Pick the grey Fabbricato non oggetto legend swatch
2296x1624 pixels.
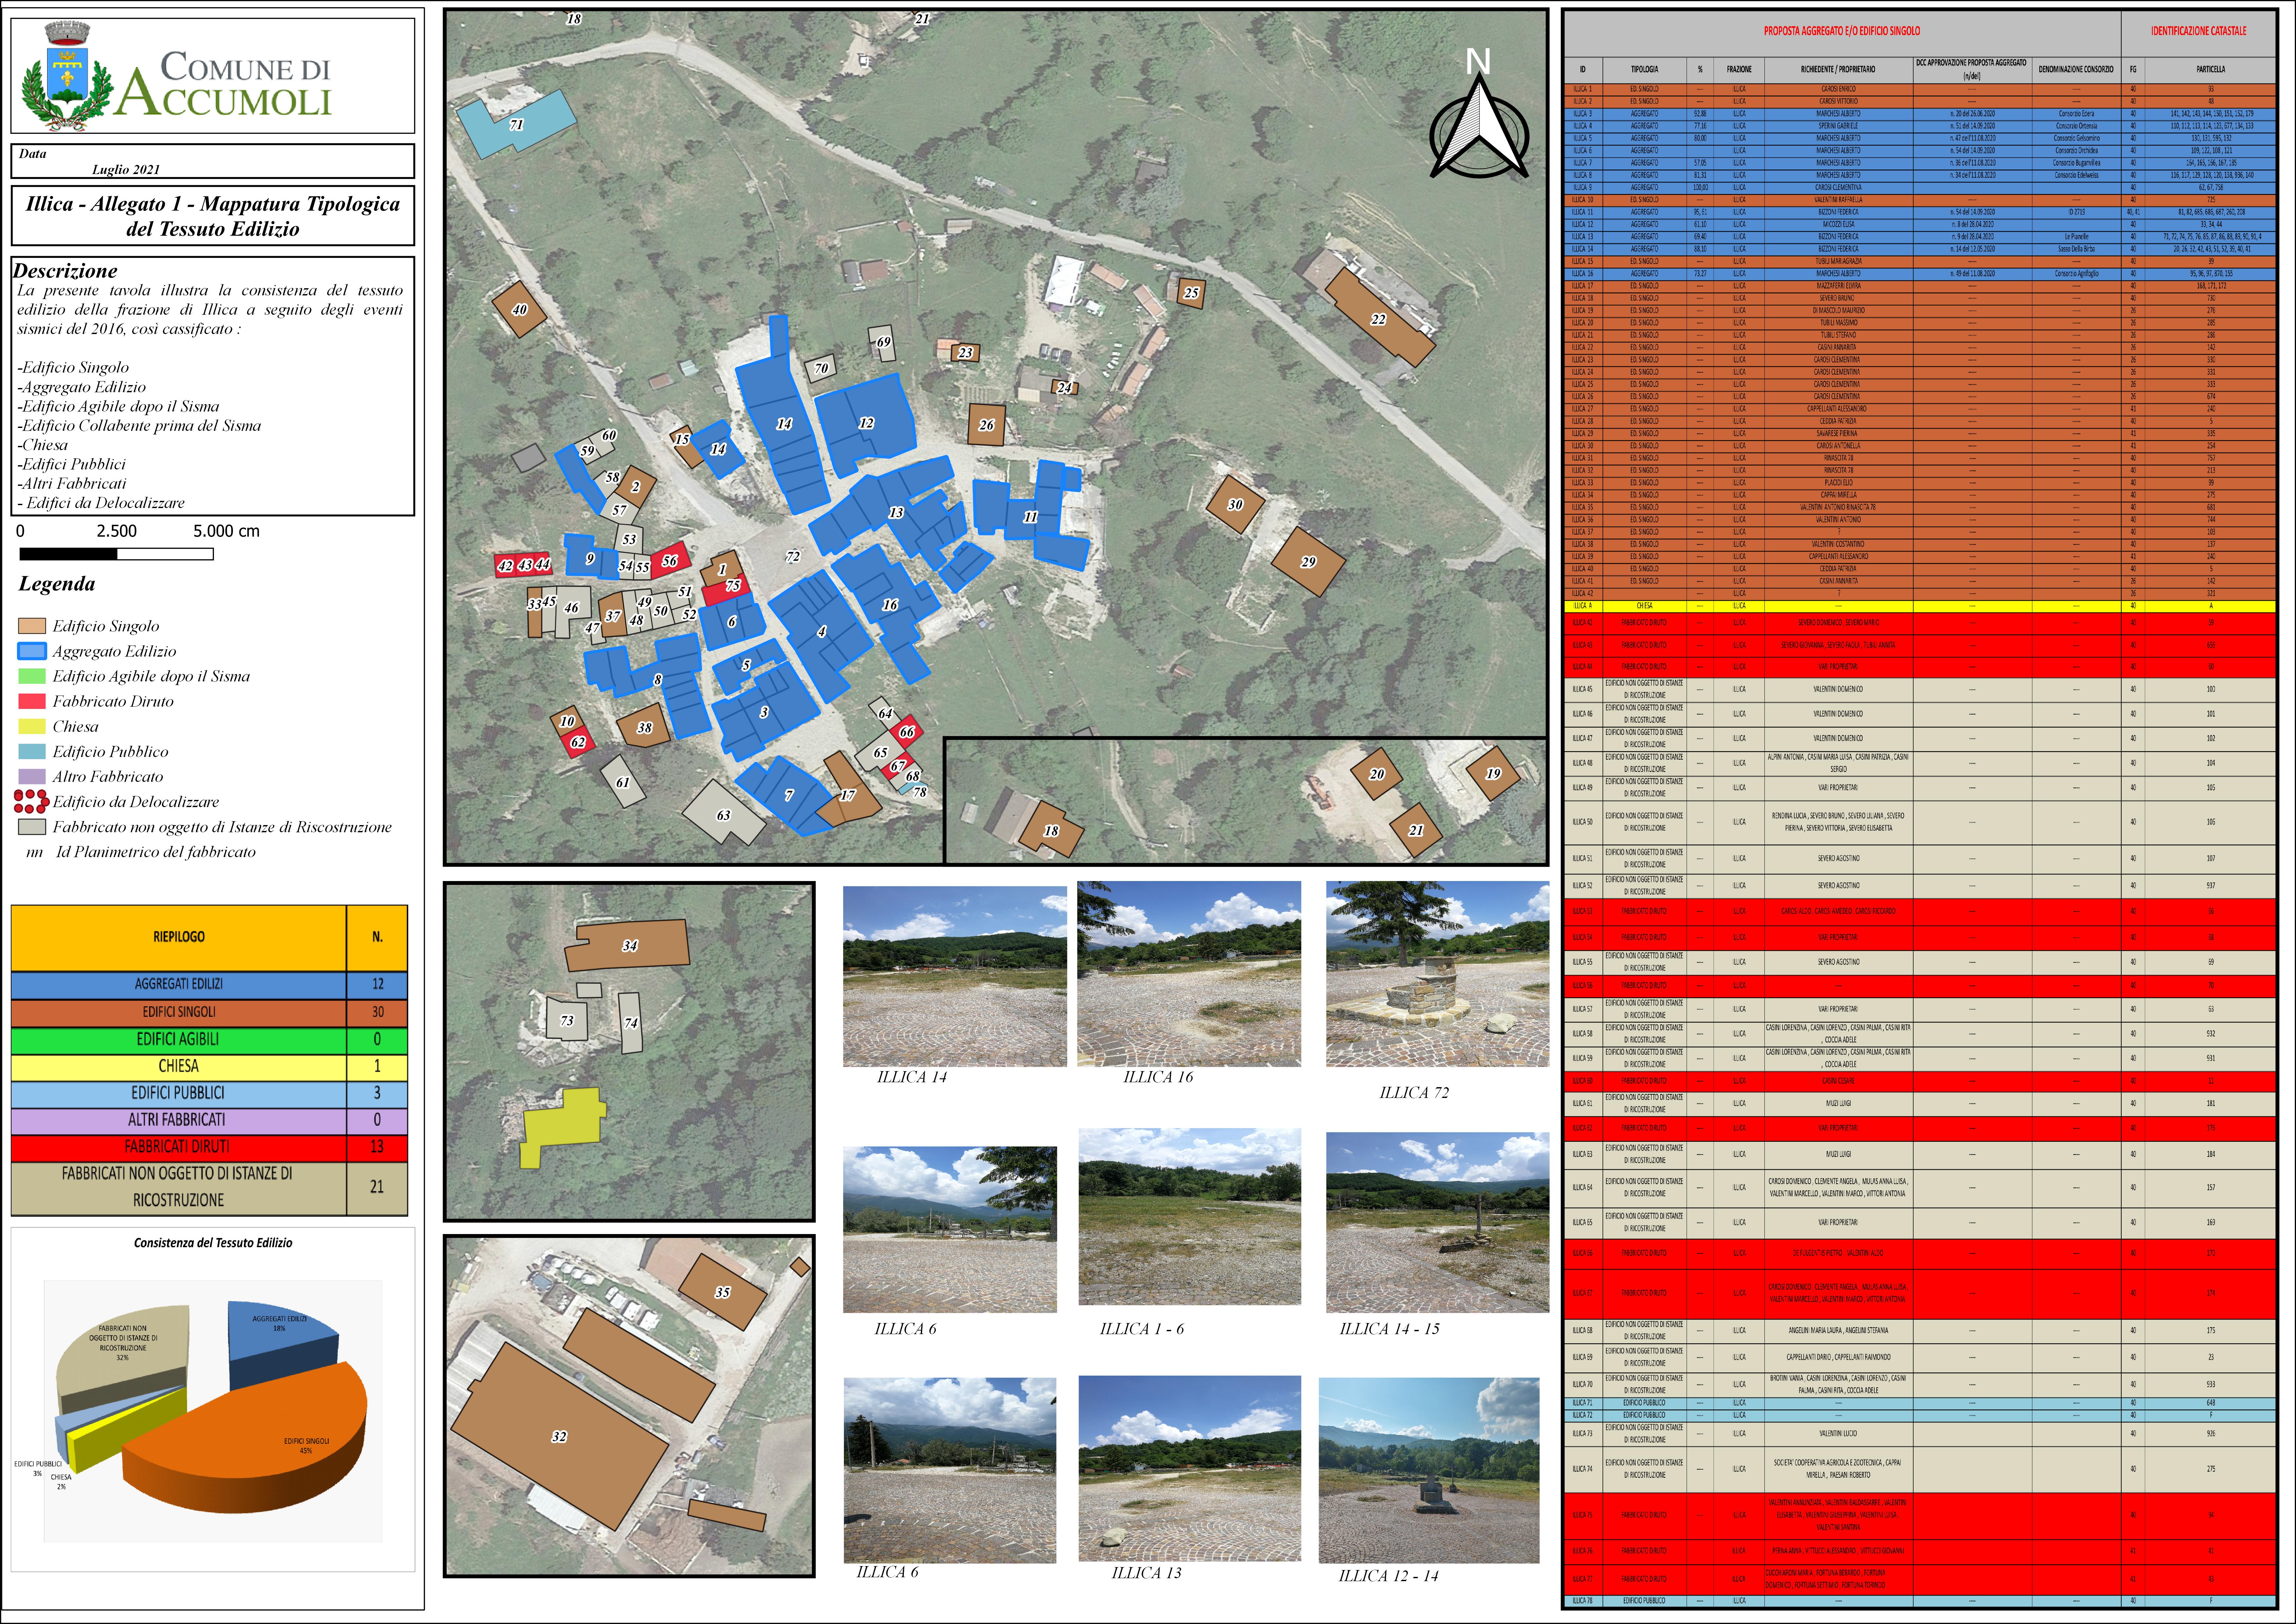click(32, 827)
